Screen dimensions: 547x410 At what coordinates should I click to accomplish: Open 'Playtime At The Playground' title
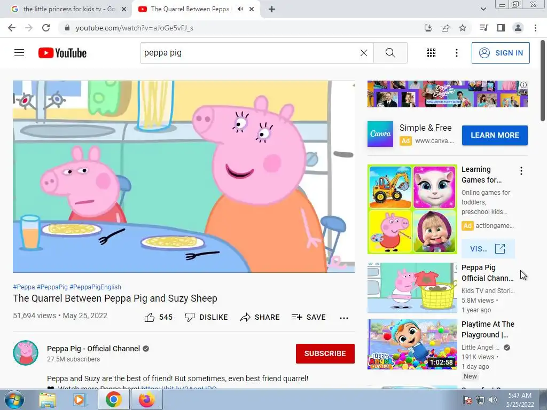(488, 329)
